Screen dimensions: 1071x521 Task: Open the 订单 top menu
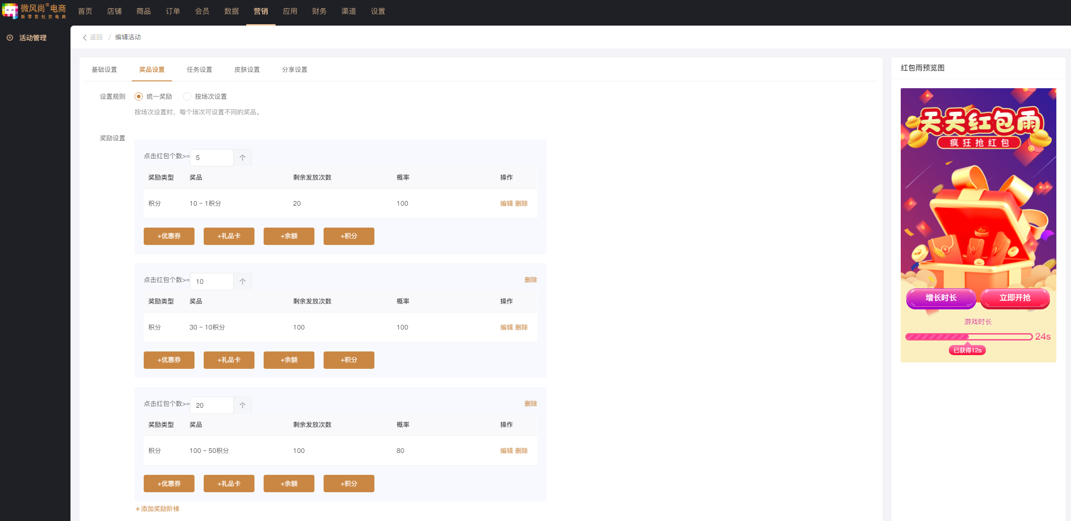173,11
